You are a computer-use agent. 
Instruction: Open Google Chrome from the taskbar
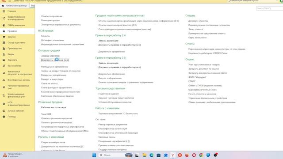(x=201, y=155)
